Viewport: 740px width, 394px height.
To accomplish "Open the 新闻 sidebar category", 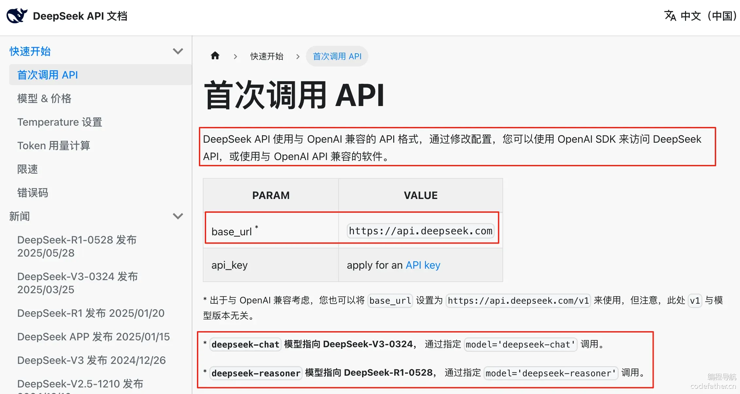I will (20, 216).
